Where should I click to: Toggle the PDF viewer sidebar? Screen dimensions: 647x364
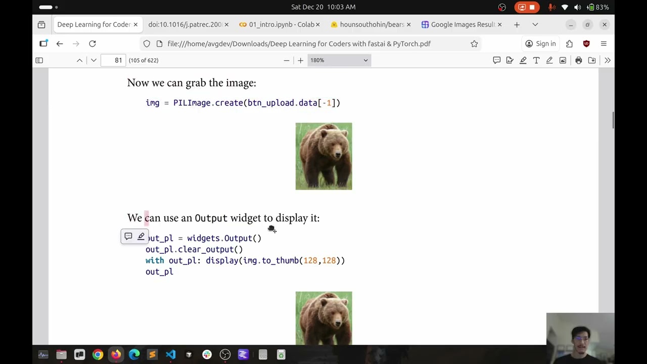point(39,60)
